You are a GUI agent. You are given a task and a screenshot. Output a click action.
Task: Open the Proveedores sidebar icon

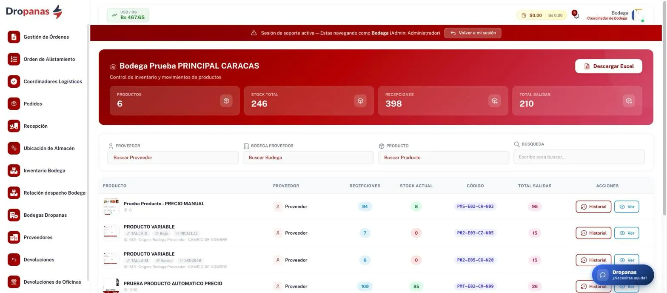14,237
